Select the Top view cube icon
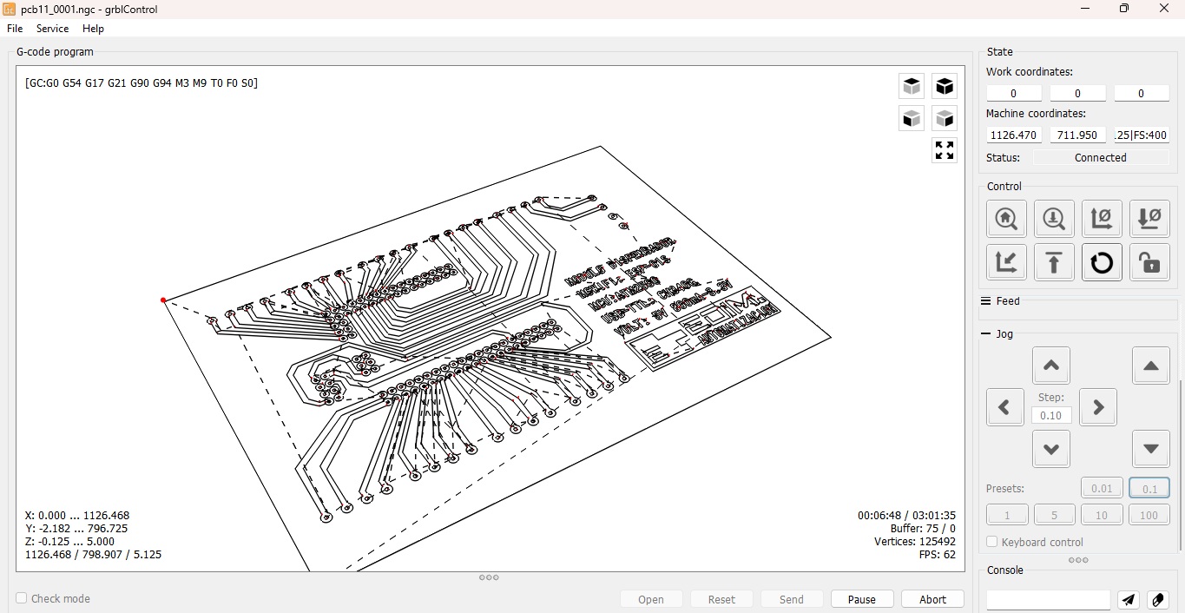Viewport: 1185px width, 613px height. pyautogui.click(x=911, y=86)
